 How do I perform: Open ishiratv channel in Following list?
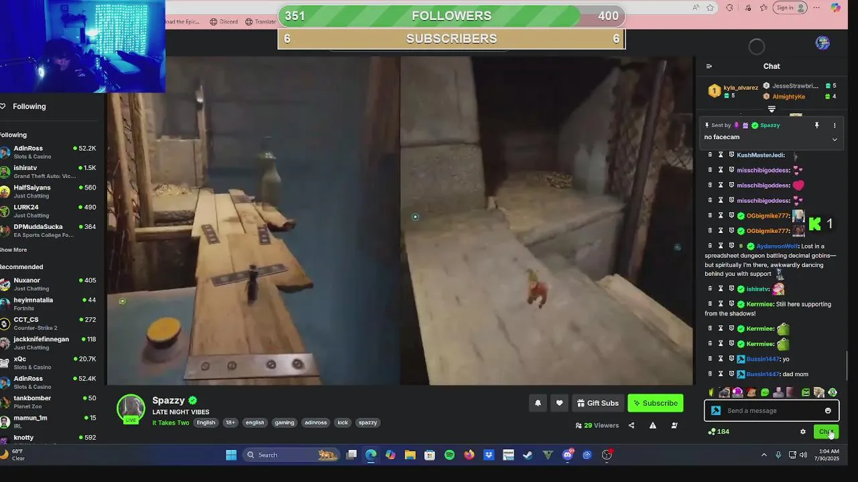48,171
